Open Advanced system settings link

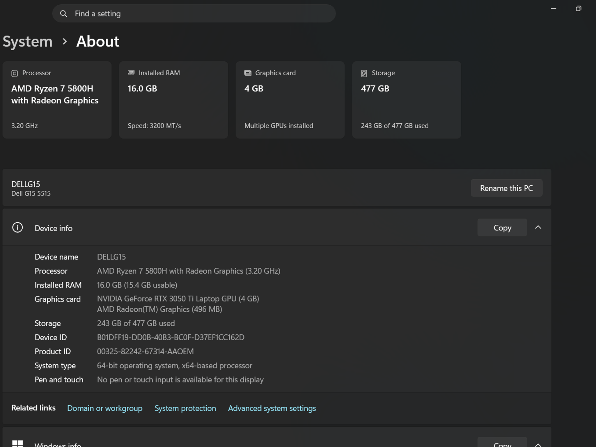272,408
